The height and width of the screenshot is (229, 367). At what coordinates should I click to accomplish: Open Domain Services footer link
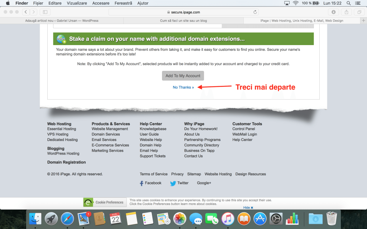point(106,134)
